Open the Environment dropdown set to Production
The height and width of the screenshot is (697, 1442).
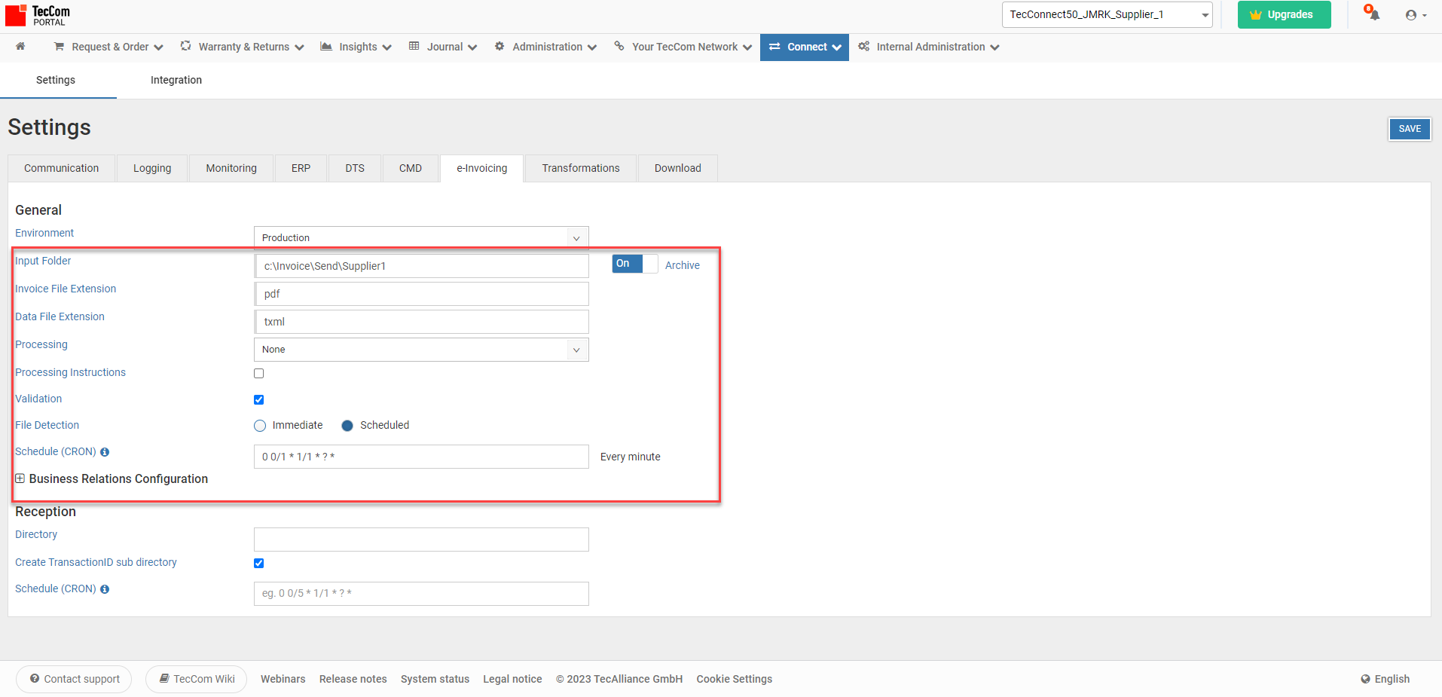tap(421, 238)
